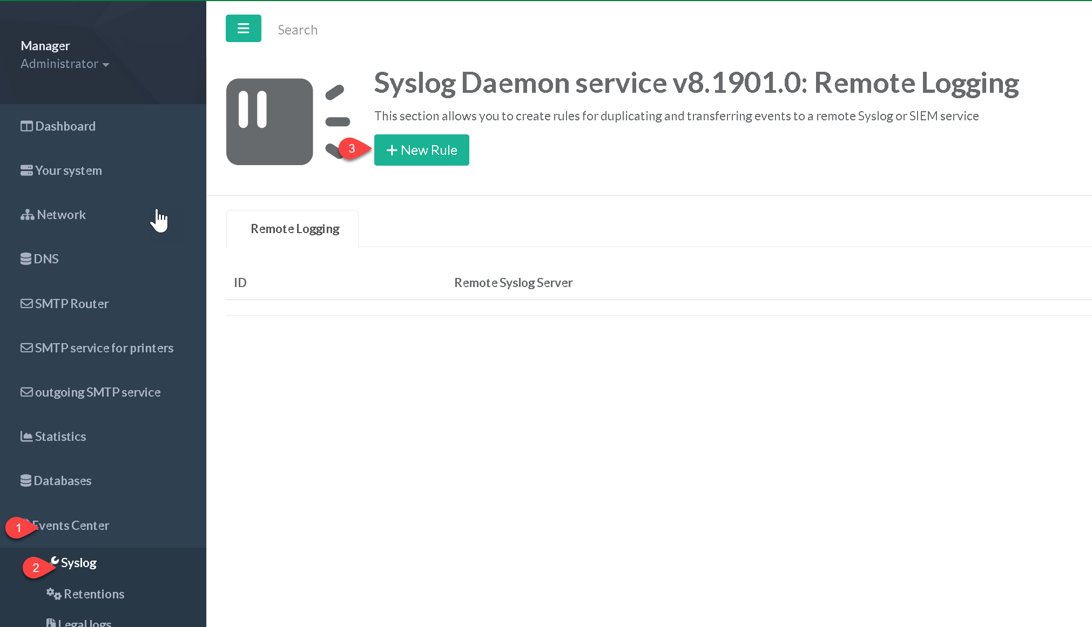Click the SMTP Router envelope icon

click(26, 304)
